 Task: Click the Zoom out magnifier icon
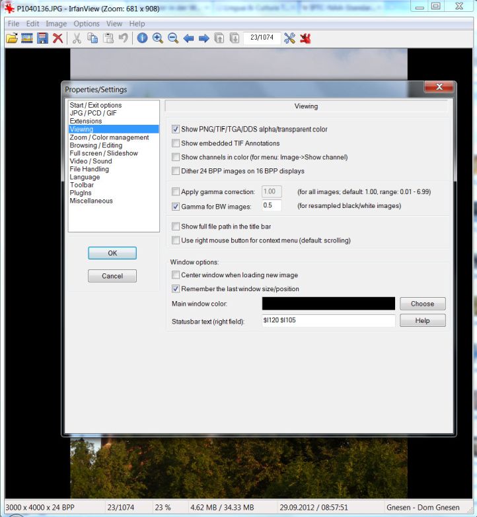pyautogui.click(x=173, y=38)
